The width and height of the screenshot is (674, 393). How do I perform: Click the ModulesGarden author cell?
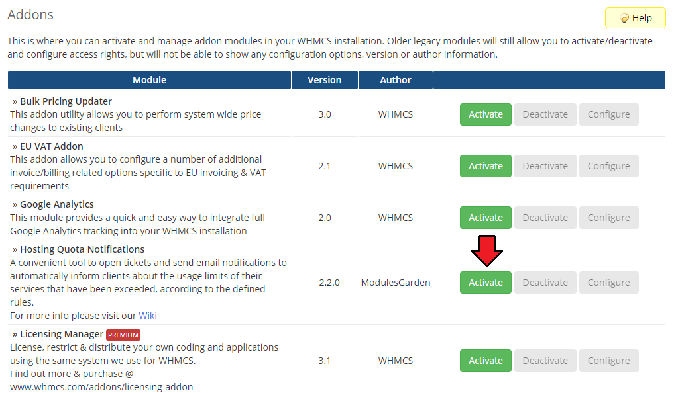pyautogui.click(x=396, y=283)
